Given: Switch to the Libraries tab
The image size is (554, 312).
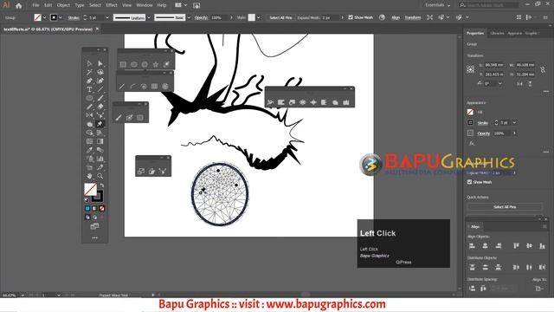Looking at the screenshot, I should (497, 33).
